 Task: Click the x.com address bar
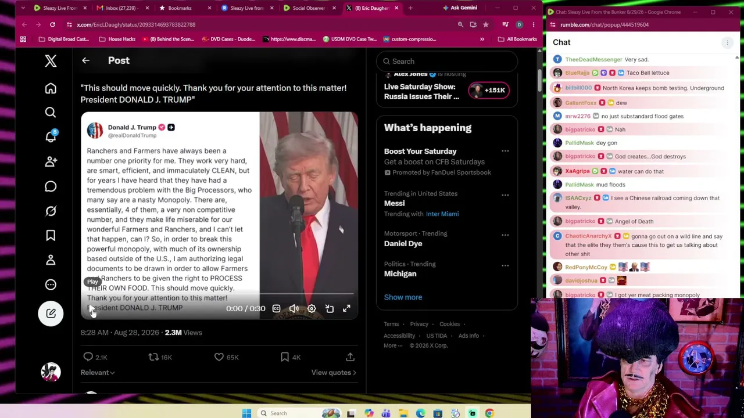tap(262, 25)
